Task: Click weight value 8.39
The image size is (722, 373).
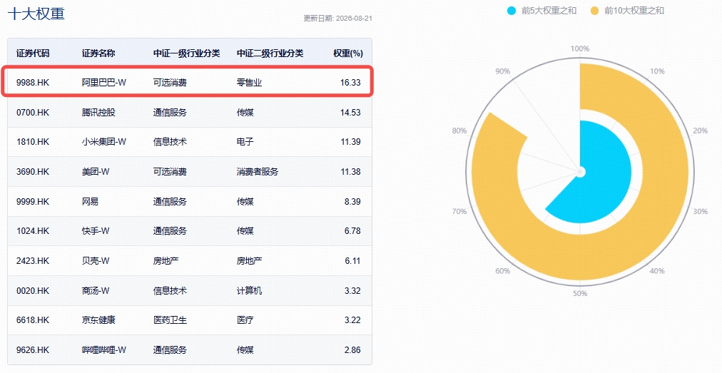Action: (x=352, y=202)
